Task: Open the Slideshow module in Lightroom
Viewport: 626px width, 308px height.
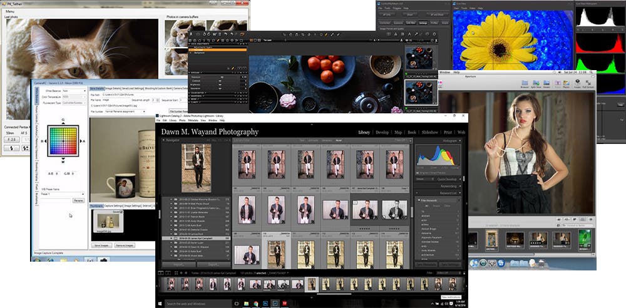Action: [x=429, y=132]
